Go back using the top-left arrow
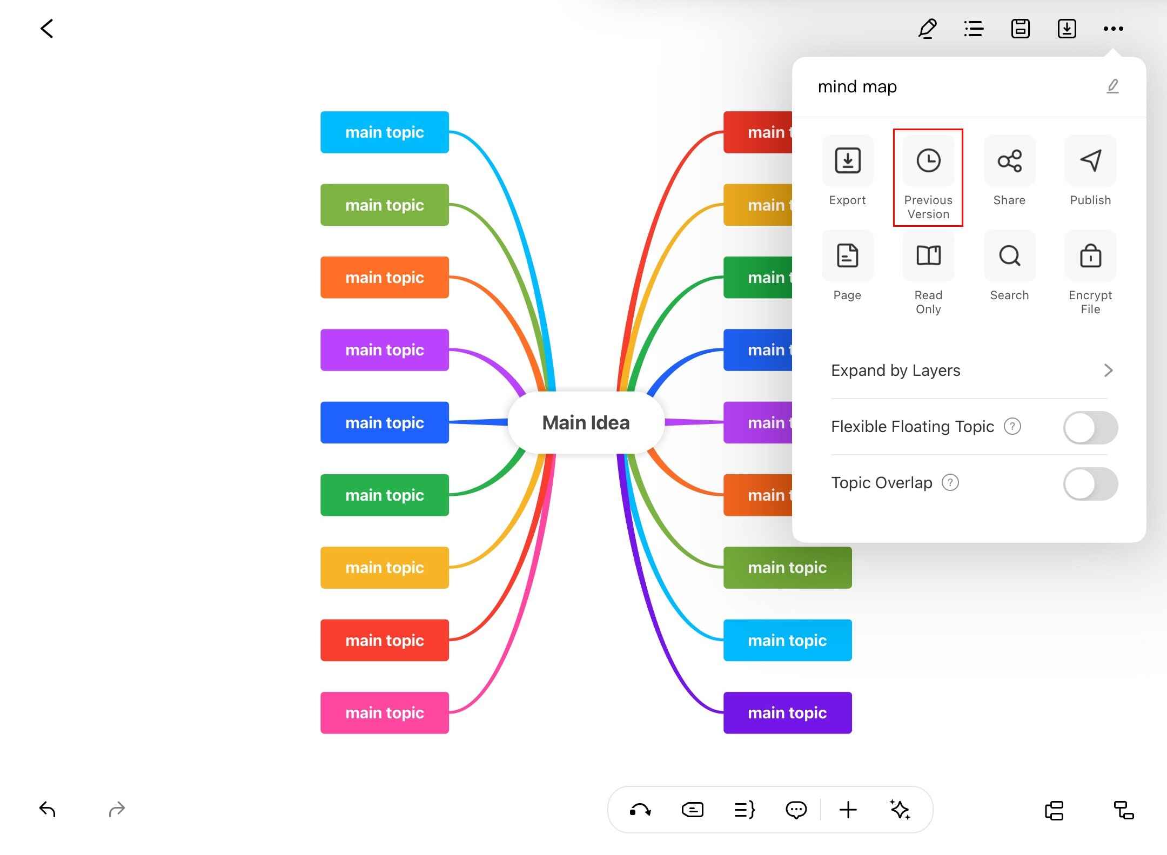This screenshot has width=1167, height=855. (x=47, y=29)
